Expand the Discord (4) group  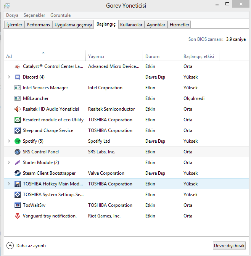tap(9, 77)
